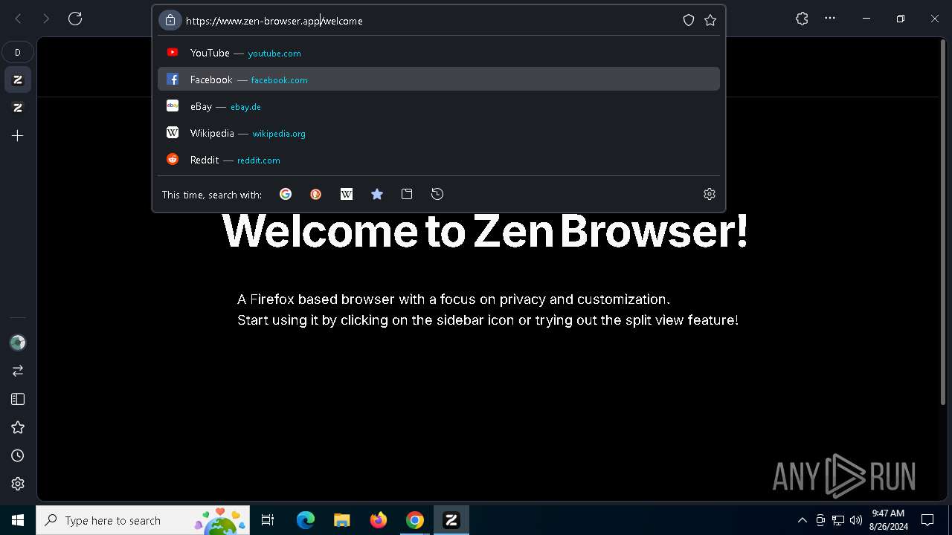Open the taskbar clock showing 9:47 AM

coord(888,520)
